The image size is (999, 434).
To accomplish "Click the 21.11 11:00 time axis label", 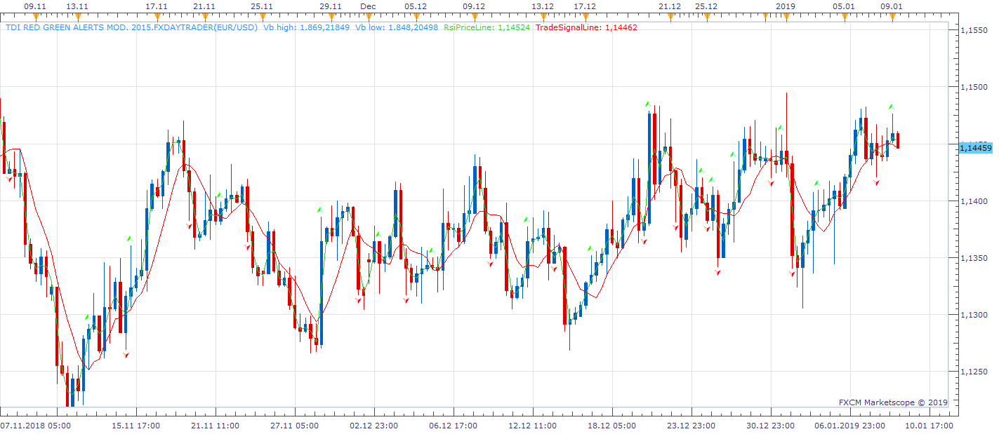I will pos(216,426).
